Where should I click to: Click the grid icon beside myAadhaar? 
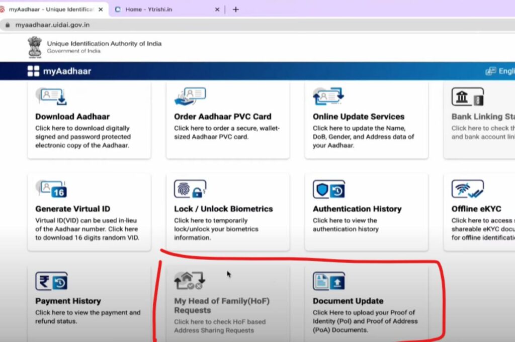(33, 71)
